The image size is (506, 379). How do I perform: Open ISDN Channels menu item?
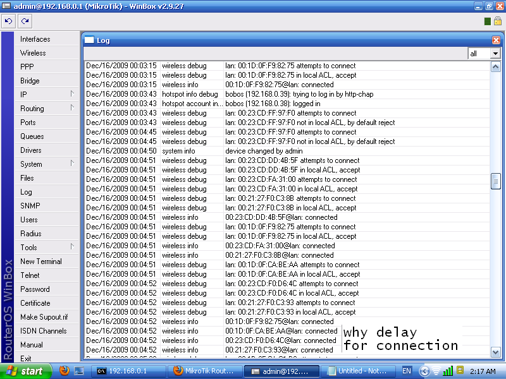coord(47,330)
